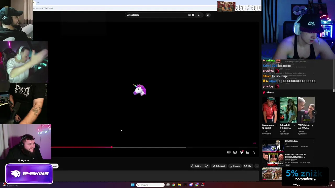Viewport: 335px width, 188px height.
Task: Click the NAJMAN VS SCARFACE thumbnail
Action: (273, 159)
